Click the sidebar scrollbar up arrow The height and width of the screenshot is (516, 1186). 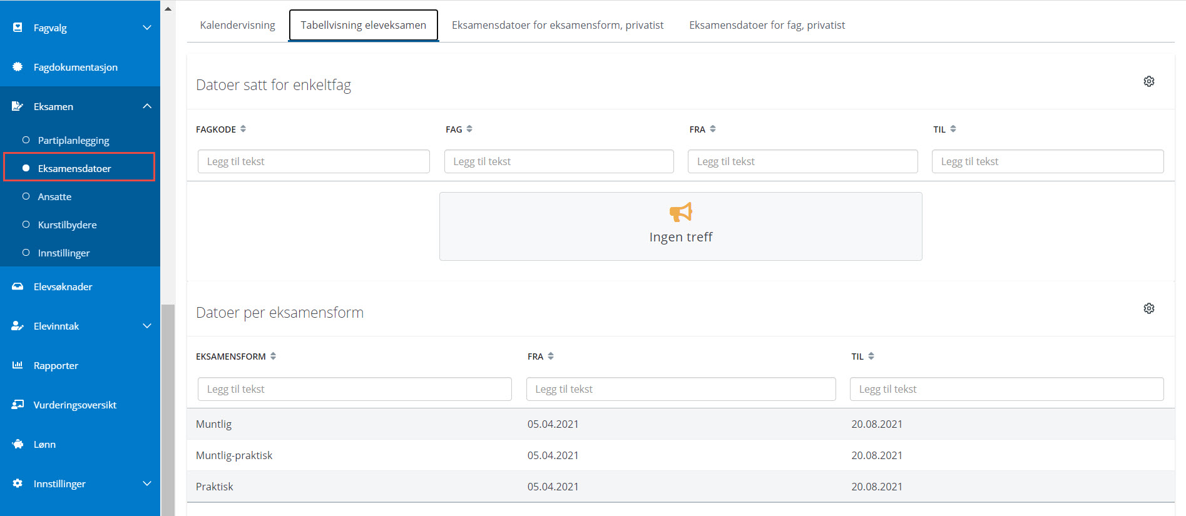point(168,9)
